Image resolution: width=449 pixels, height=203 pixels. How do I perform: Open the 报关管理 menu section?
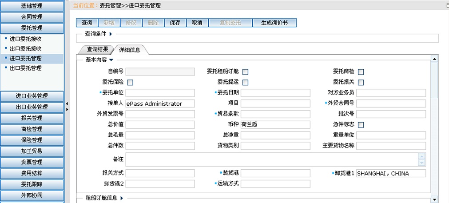pyautogui.click(x=32, y=118)
